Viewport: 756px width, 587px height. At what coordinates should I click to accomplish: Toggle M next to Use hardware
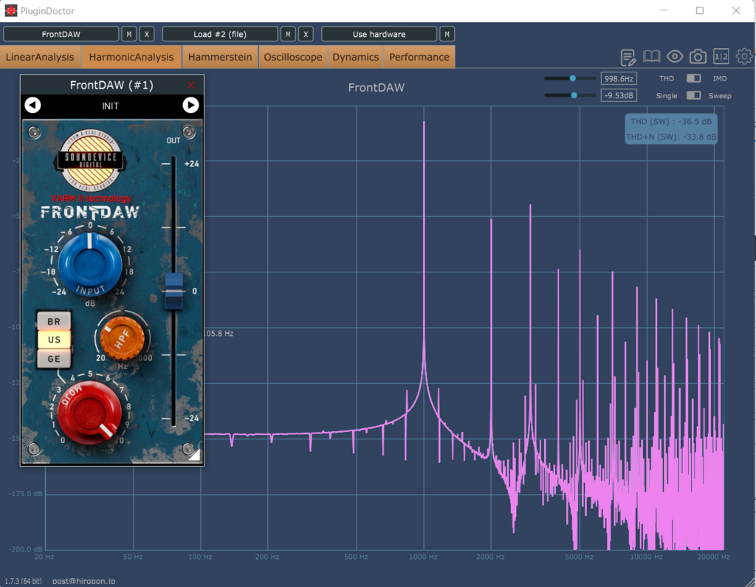coord(447,34)
